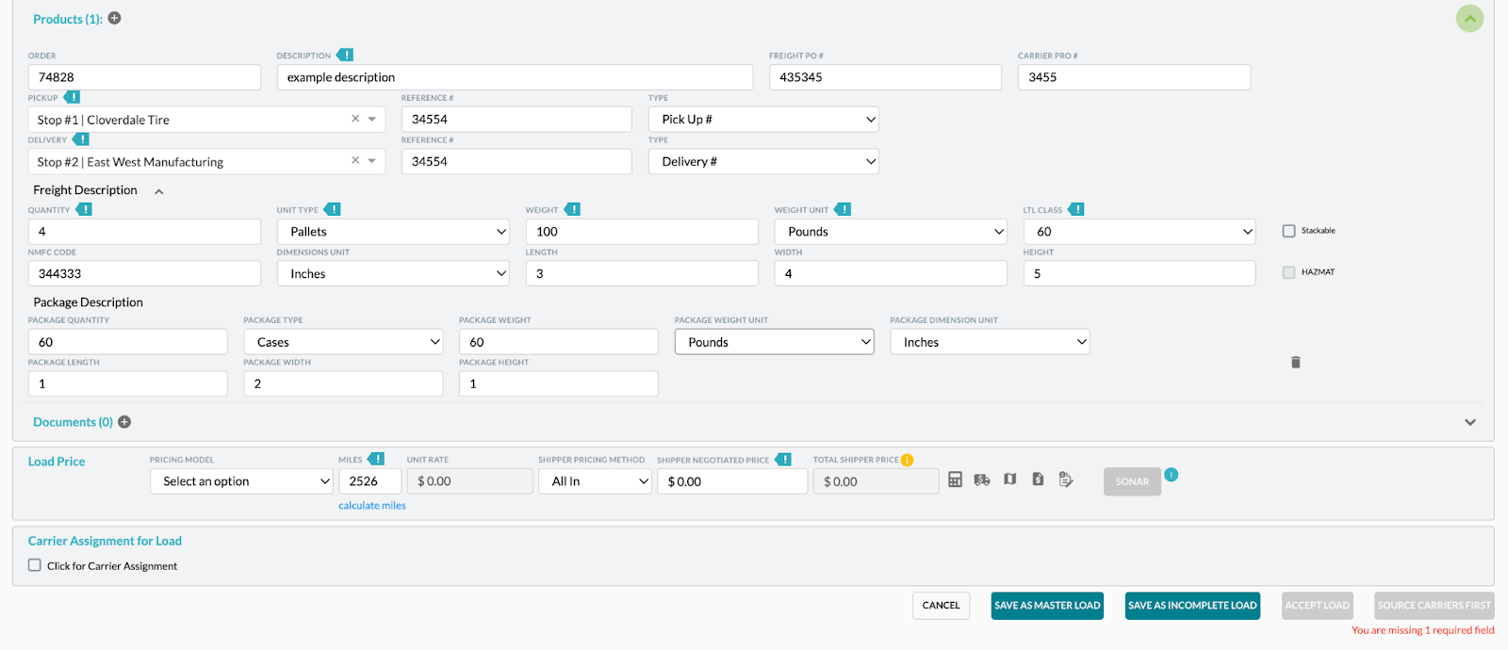This screenshot has width=1508, height=650.
Task: Open the Delivery # type dropdown
Action: [764, 161]
